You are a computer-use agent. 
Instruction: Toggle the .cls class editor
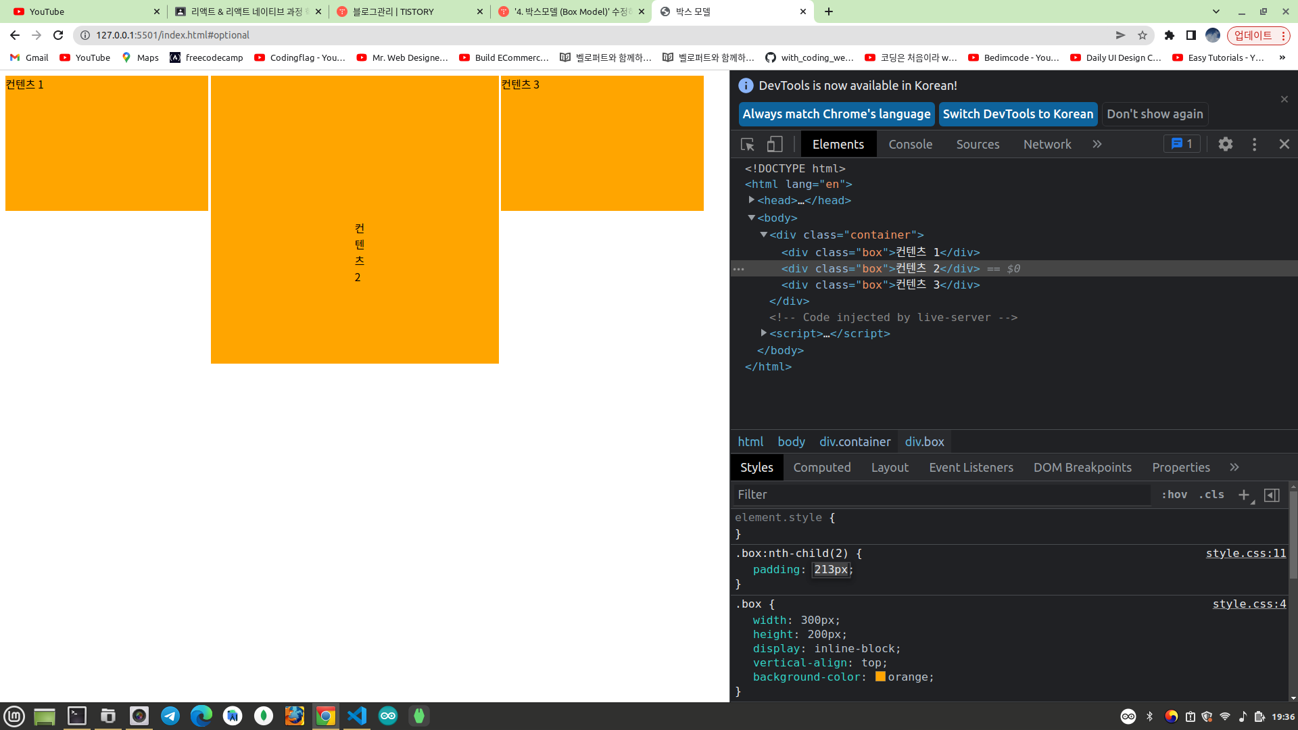tap(1211, 495)
